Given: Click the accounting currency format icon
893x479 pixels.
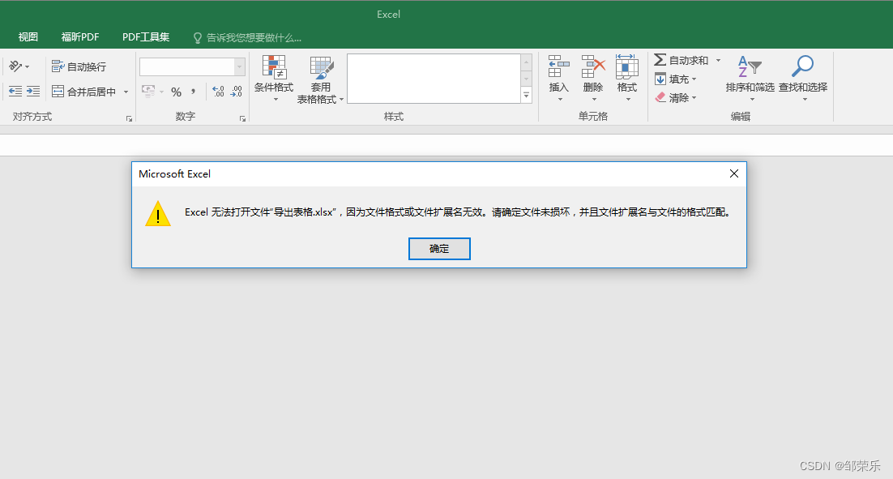Looking at the screenshot, I should pos(148,91).
